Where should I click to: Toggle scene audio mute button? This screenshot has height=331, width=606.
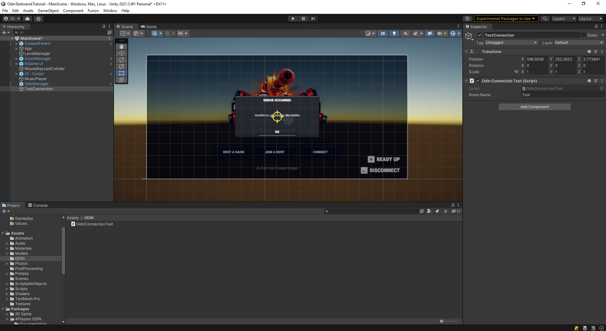(x=406, y=33)
